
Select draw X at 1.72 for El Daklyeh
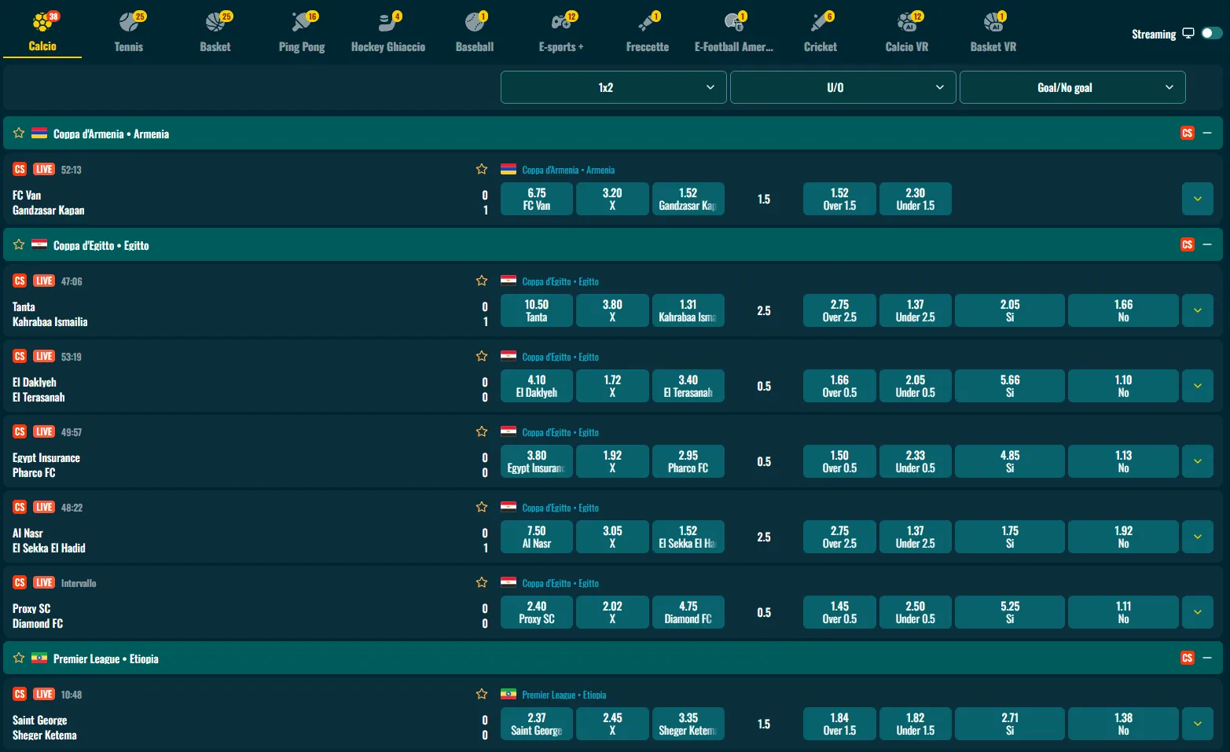click(612, 386)
